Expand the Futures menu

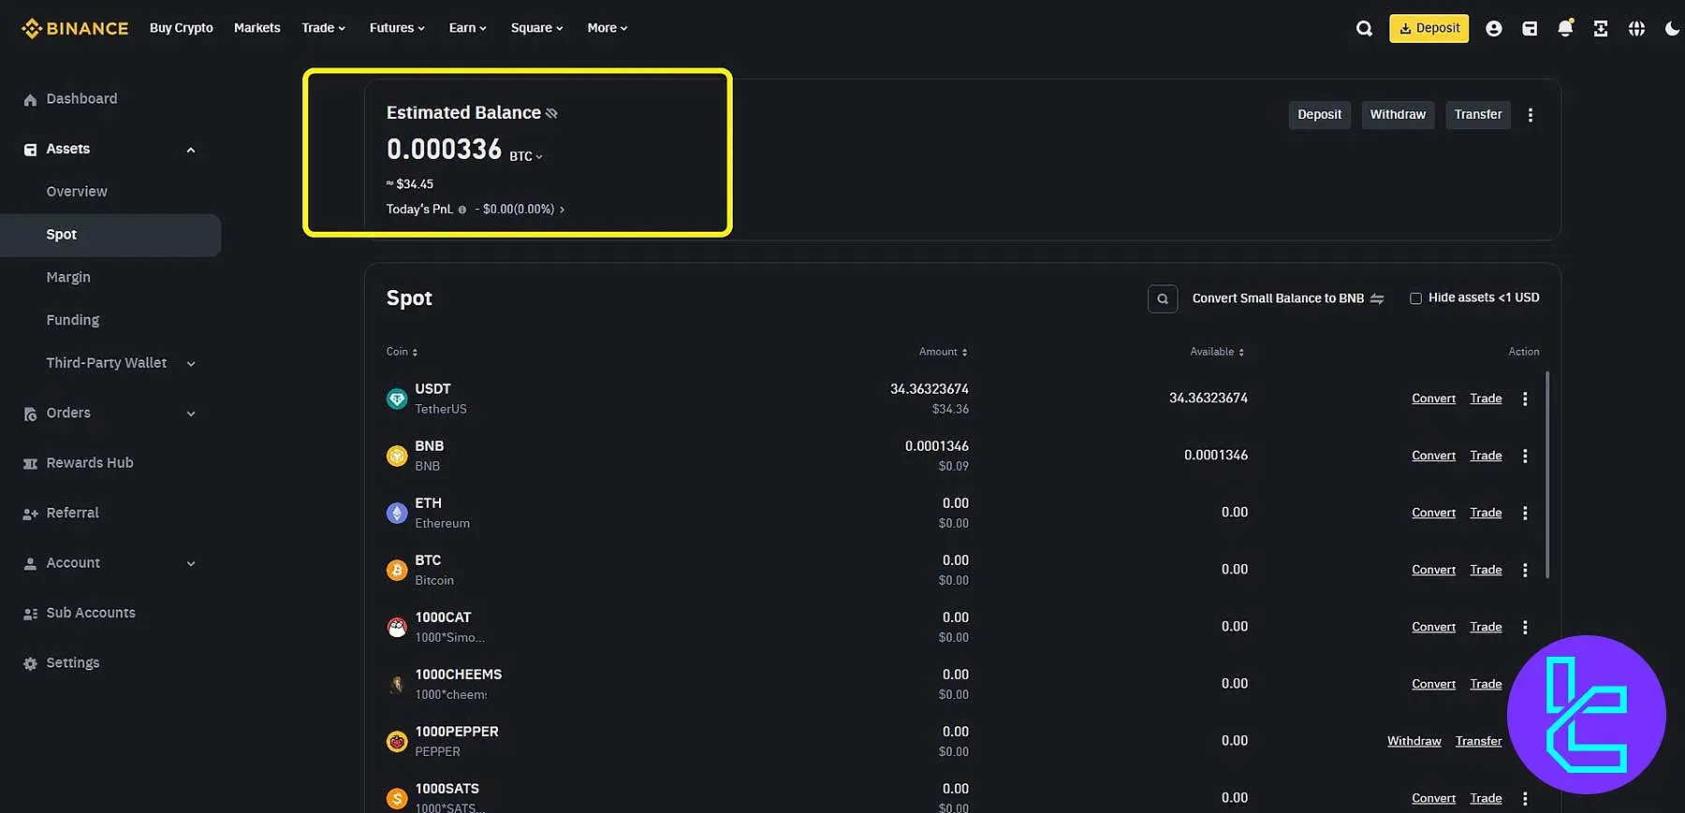396,28
